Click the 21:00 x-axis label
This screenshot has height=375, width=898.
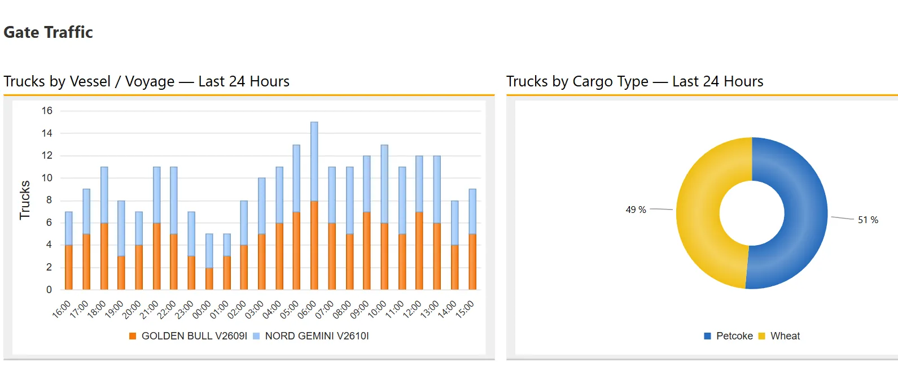coord(149,309)
